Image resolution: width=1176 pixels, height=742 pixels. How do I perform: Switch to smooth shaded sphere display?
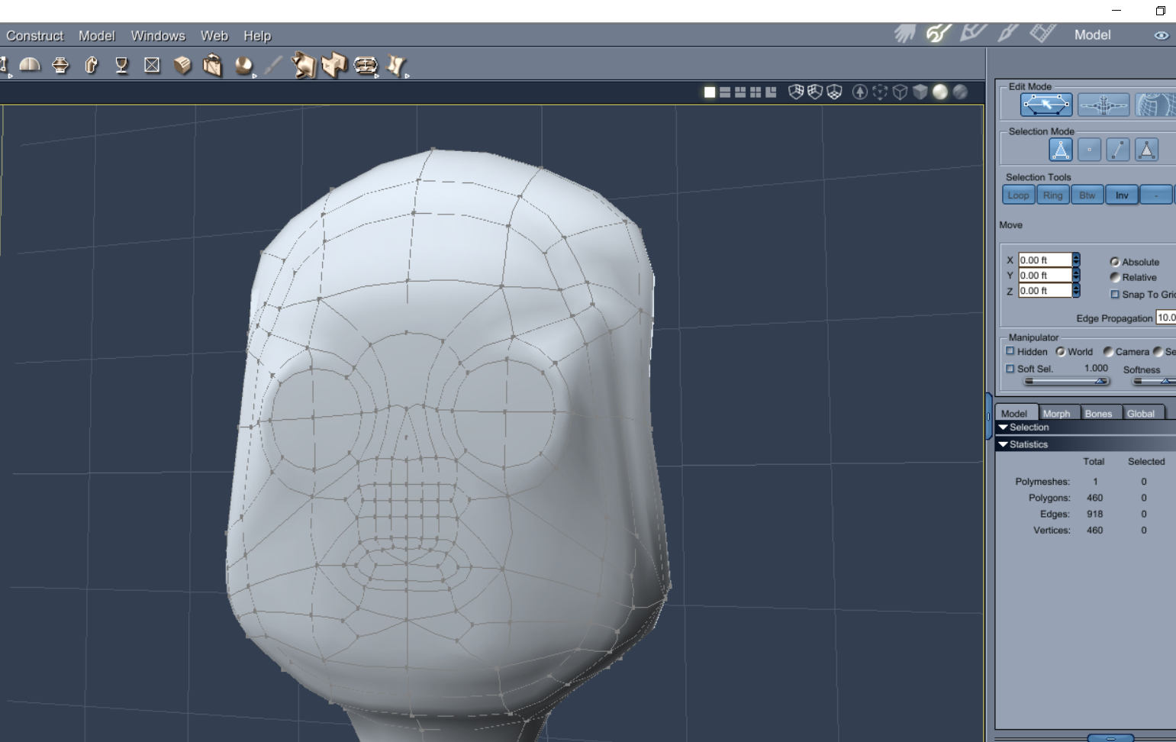click(940, 92)
